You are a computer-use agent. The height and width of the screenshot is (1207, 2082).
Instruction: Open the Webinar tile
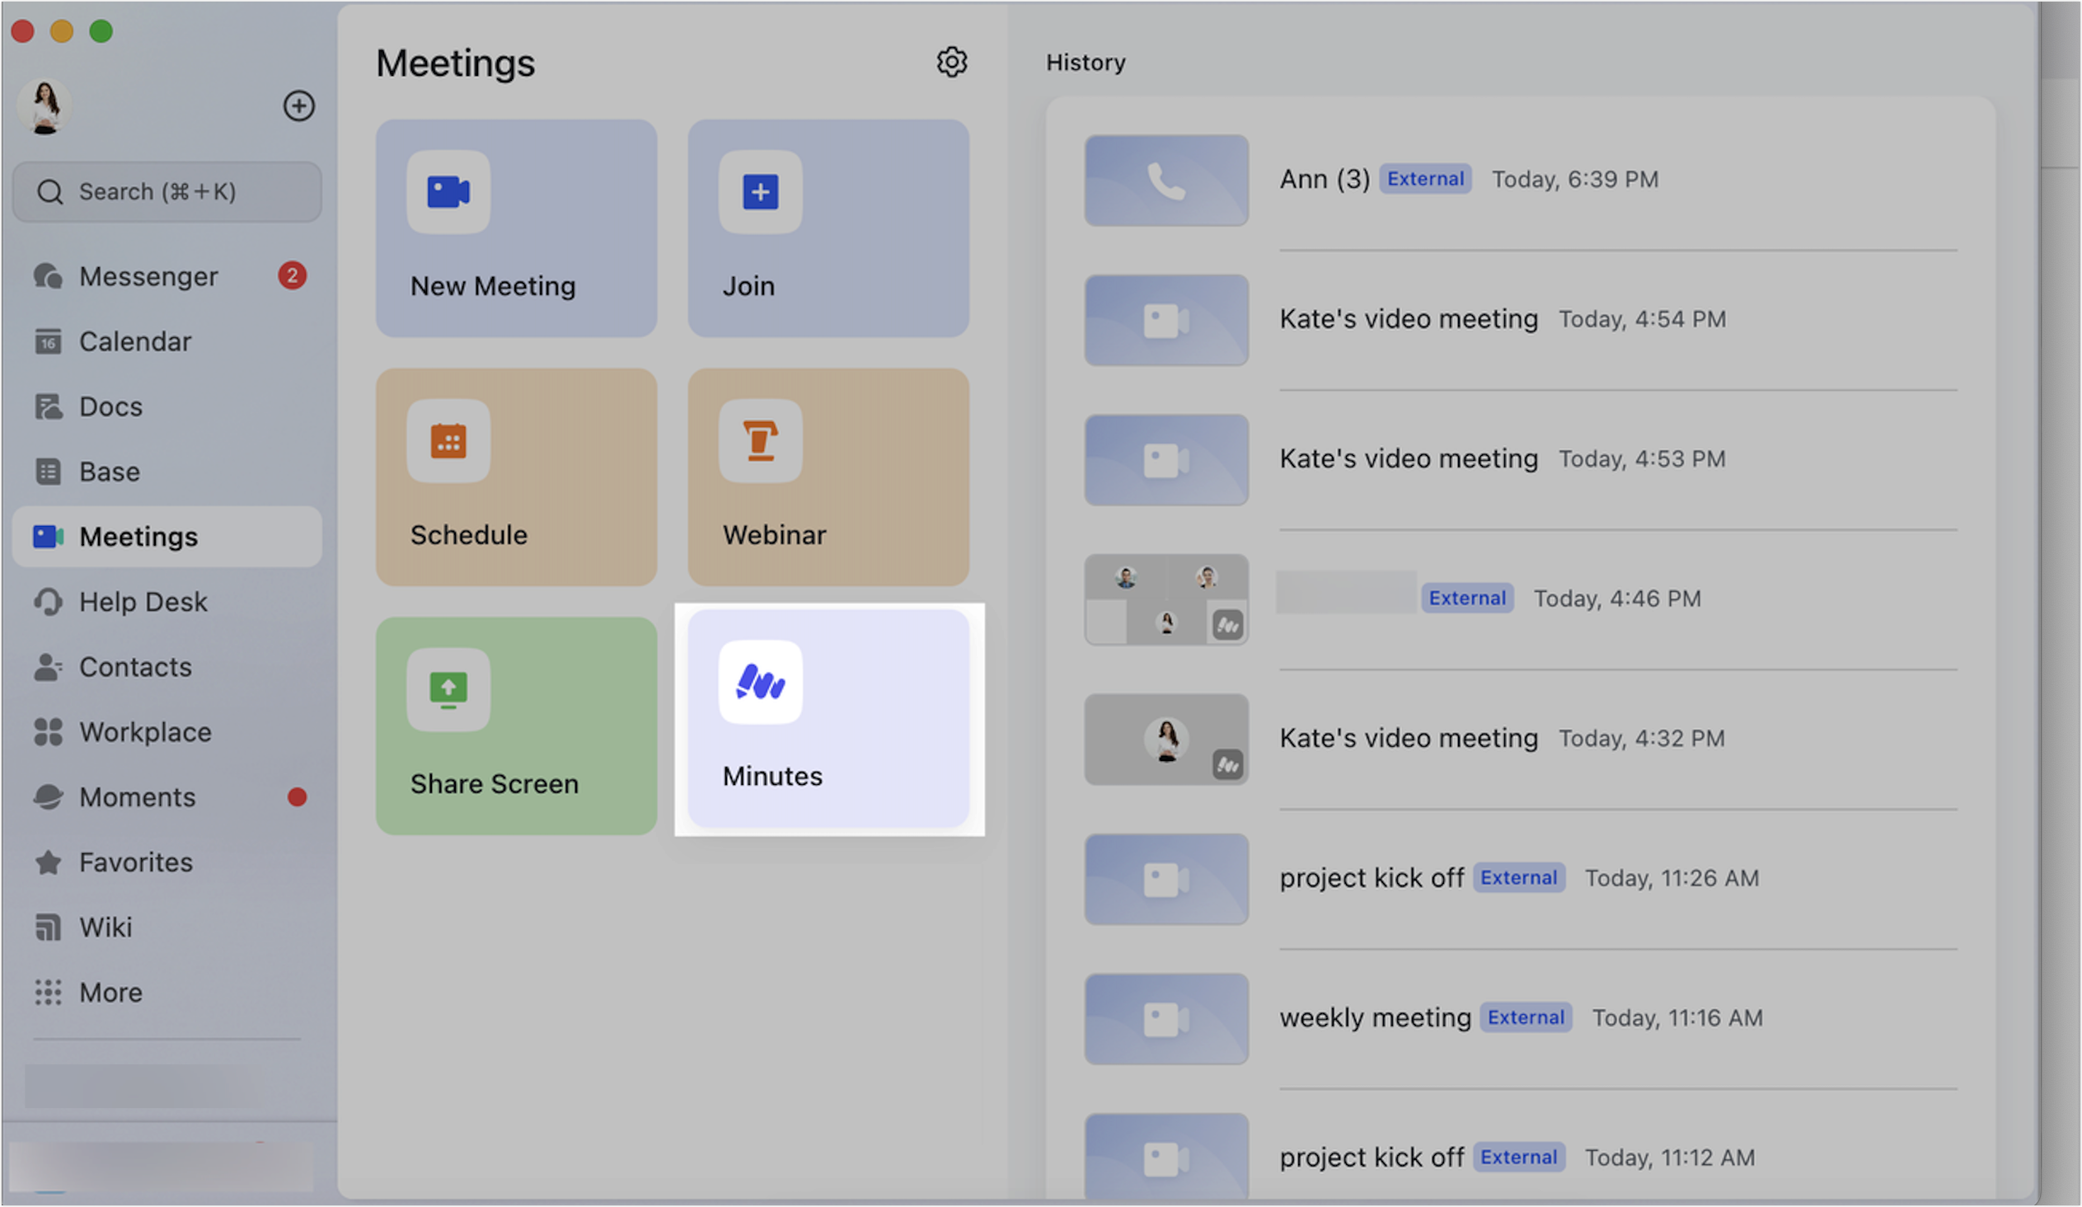pyautogui.click(x=828, y=477)
